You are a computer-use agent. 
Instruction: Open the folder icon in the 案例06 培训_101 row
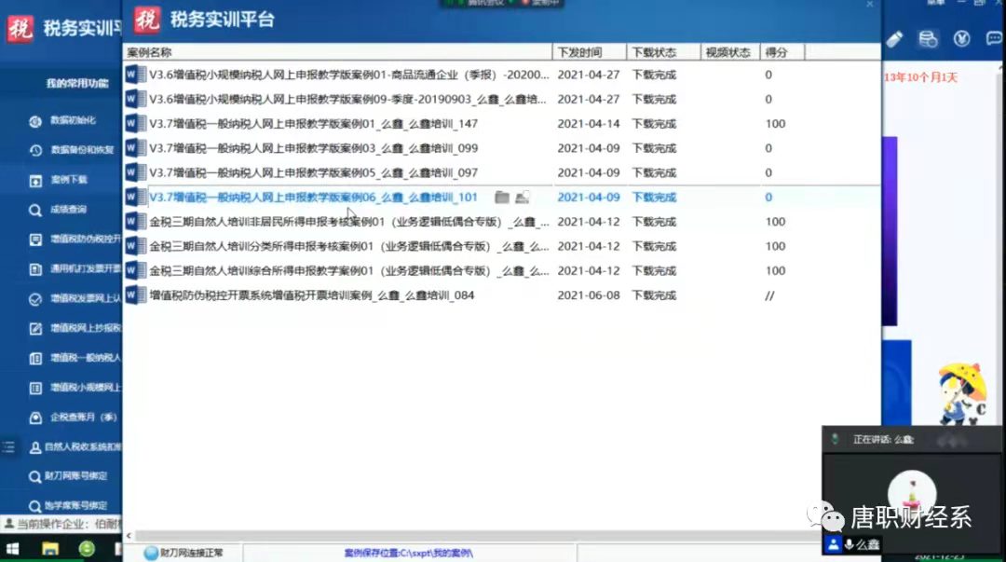coord(502,198)
